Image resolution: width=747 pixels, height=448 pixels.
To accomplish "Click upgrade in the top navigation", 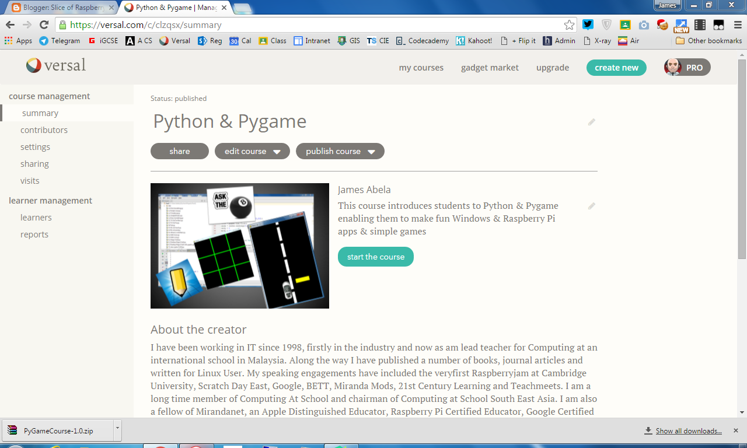I will [553, 68].
